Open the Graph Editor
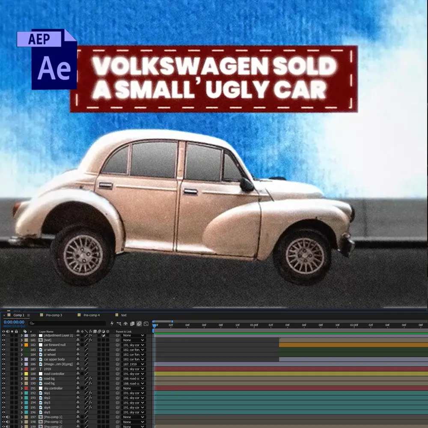 (146, 324)
